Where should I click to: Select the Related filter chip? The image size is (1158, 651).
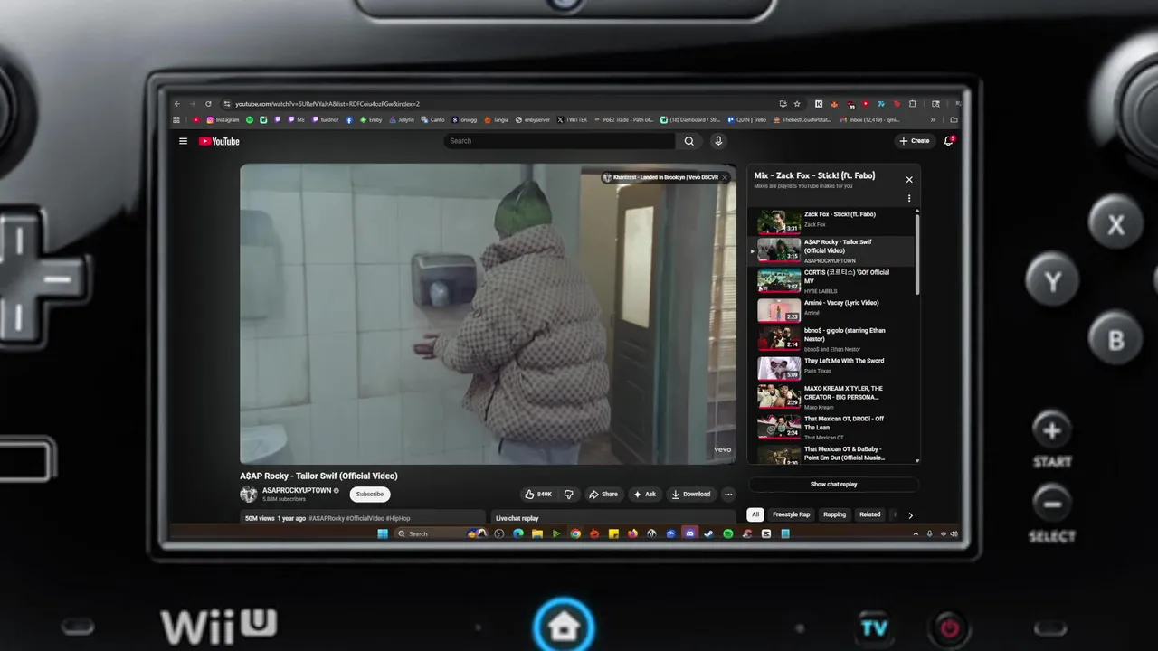[869, 514]
